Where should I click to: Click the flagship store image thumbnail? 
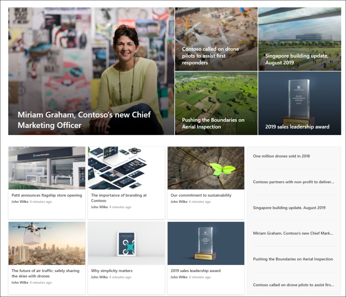tap(47, 168)
